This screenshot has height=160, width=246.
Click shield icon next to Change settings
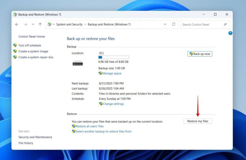(101, 104)
